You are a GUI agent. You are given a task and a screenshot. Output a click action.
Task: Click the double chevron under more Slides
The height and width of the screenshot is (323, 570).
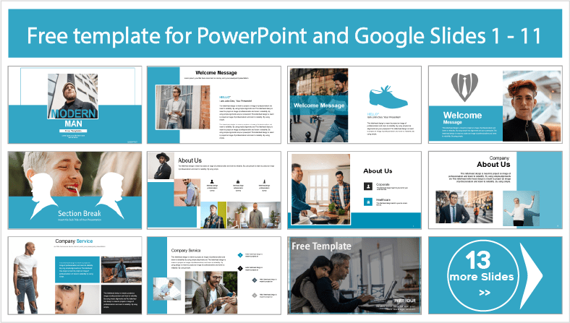tap(484, 293)
